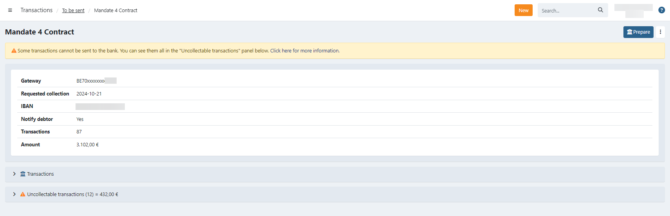
Task: Click the Prepare button
Action: [638, 32]
